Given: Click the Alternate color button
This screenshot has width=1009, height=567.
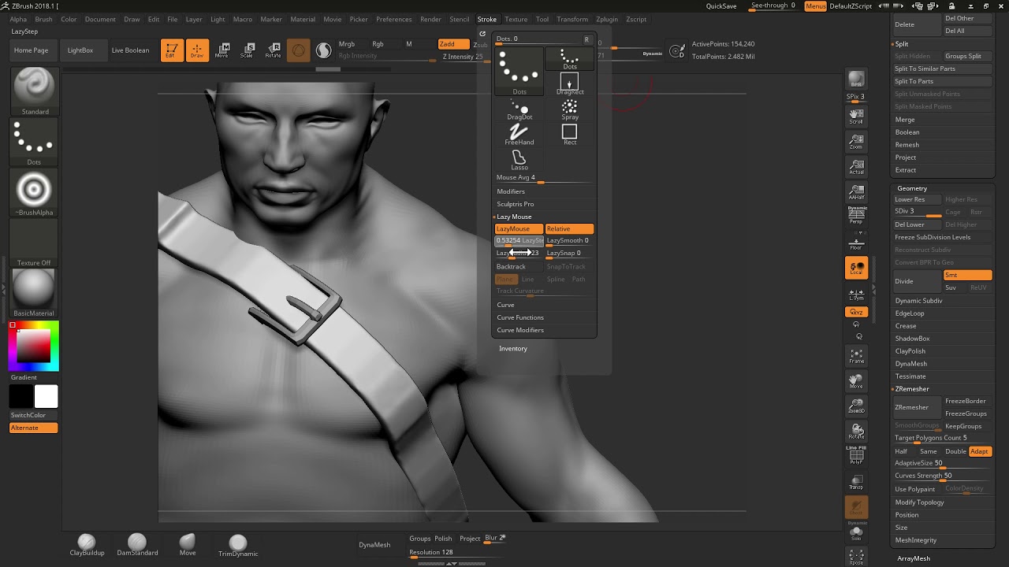Looking at the screenshot, I should (34, 428).
